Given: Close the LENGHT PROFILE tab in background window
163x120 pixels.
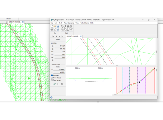Looking at the screenshot, I should pos(23,22).
